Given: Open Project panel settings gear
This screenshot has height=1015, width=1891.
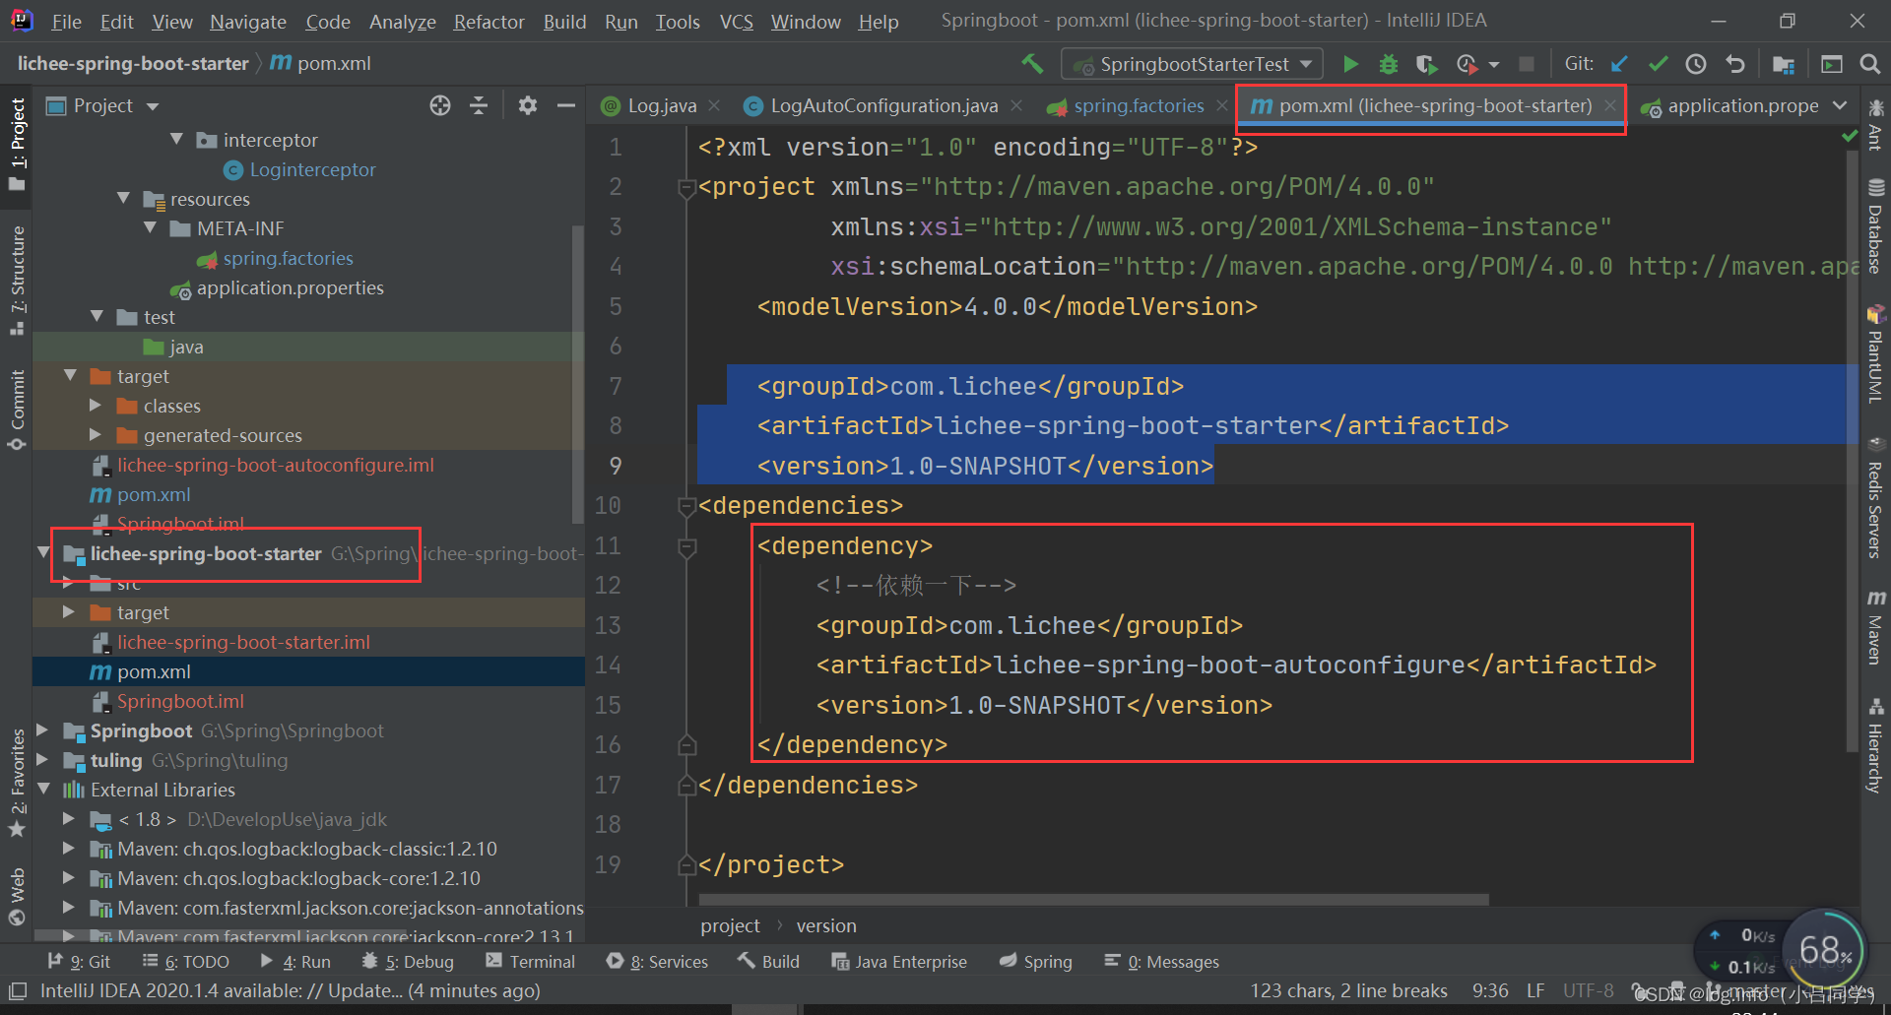Looking at the screenshot, I should point(528,105).
